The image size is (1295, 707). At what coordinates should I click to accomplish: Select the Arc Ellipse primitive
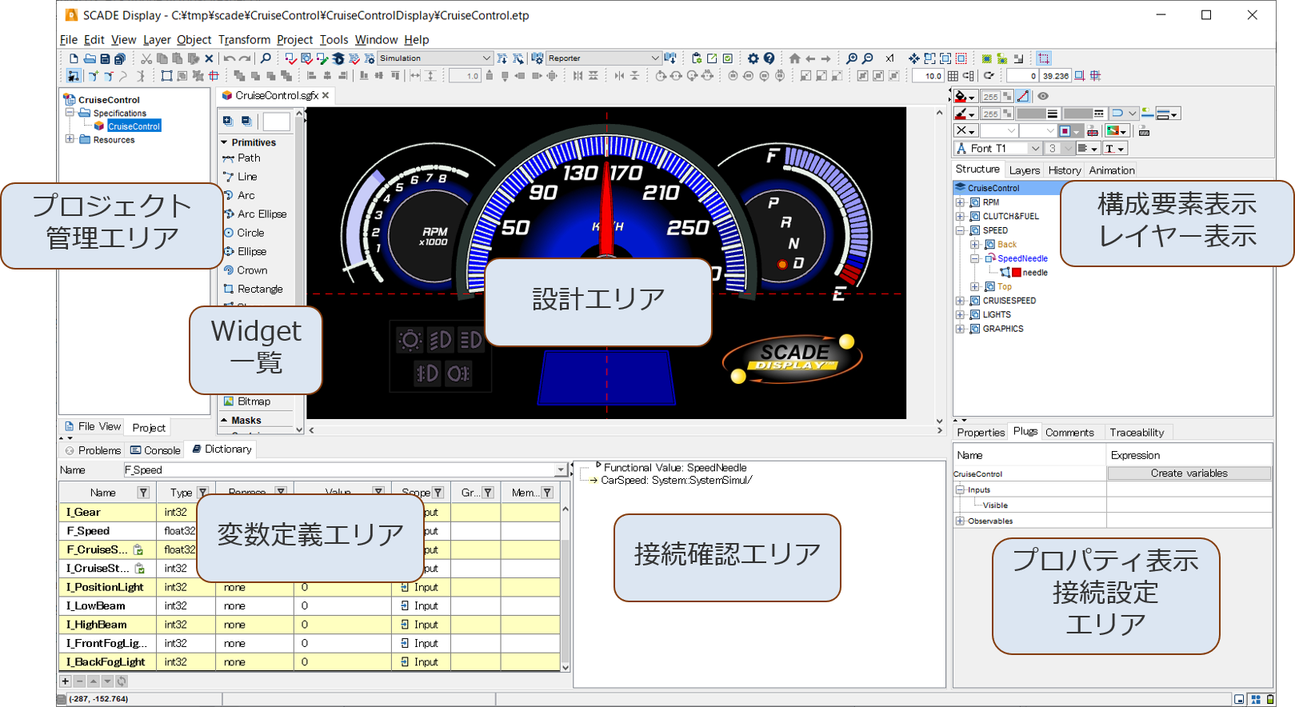point(261,214)
